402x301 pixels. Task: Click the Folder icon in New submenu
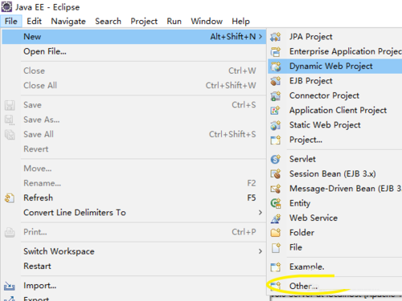point(276,233)
